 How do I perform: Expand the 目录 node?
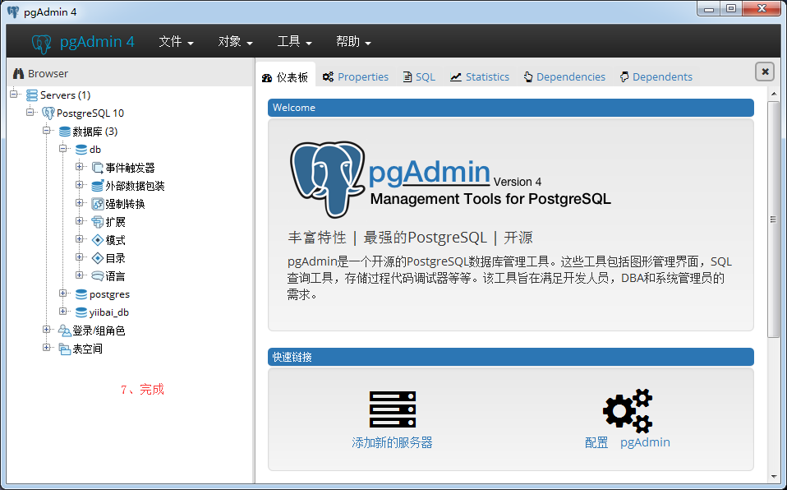(x=80, y=257)
